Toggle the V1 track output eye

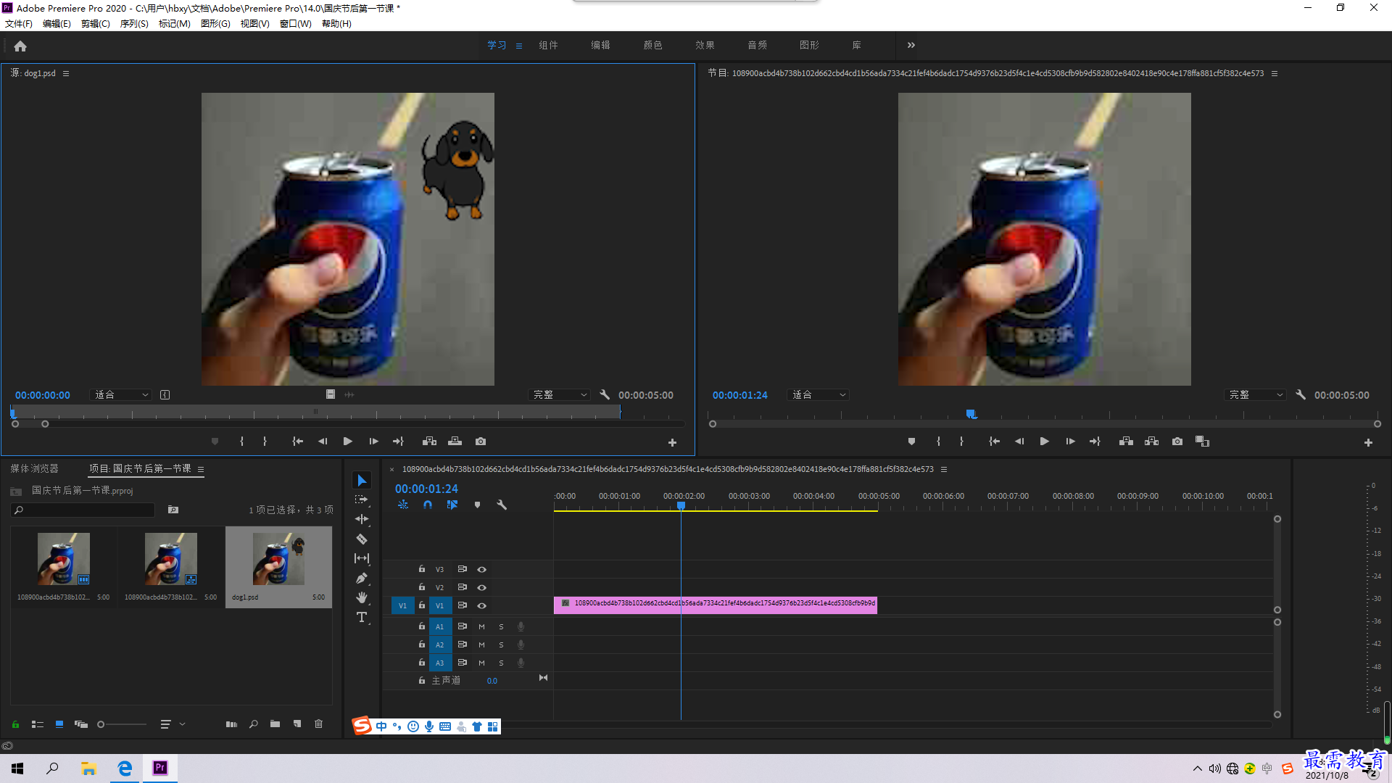tap(481, 606)
